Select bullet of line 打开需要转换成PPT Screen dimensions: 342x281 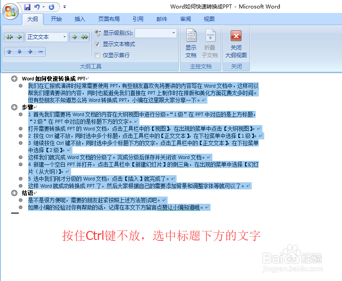tap(21, 129)
